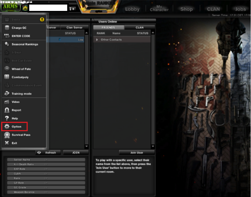Click the Video camera icon
The height and width of the screenshot is (197, 251).
[x=7, y=102]
